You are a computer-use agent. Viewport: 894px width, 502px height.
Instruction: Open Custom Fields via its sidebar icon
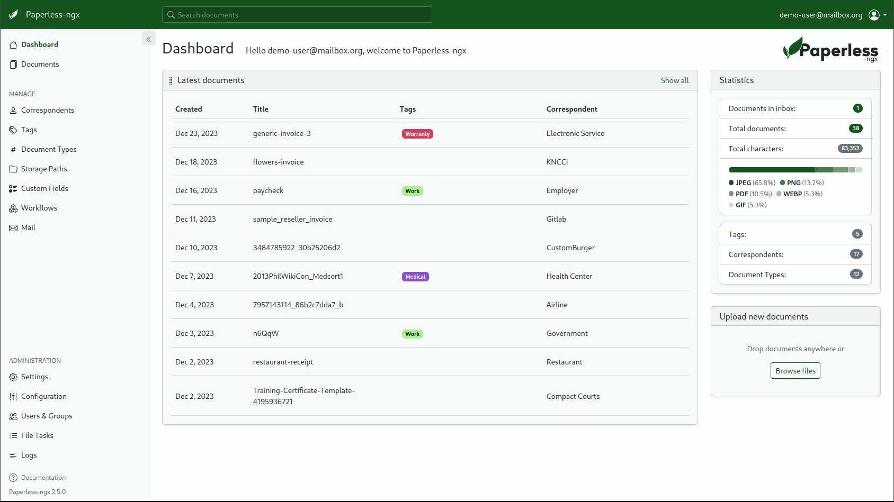pos(13,188)
